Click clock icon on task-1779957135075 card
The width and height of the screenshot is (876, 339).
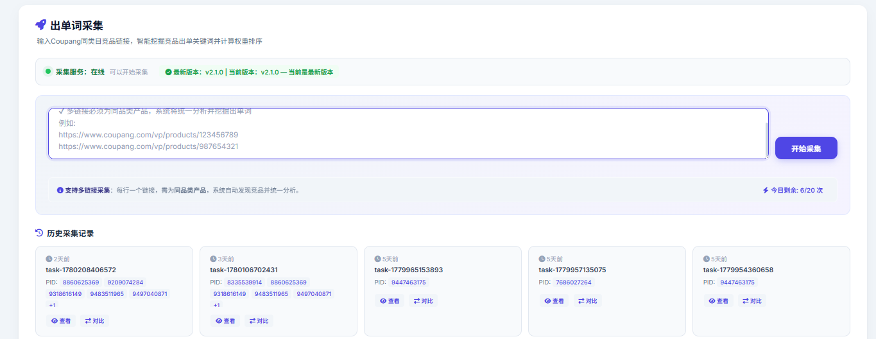542,259
